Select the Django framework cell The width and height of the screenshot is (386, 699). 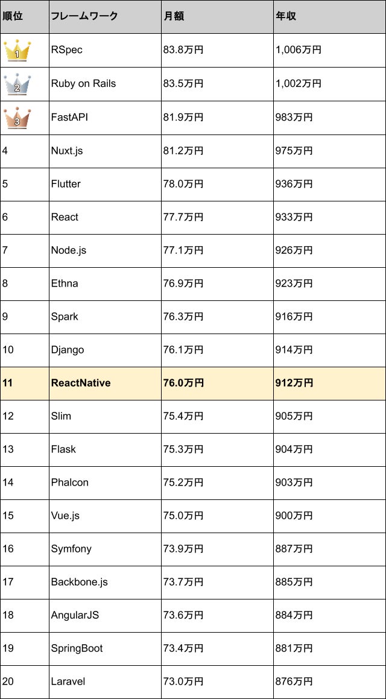tap(105, 350)
